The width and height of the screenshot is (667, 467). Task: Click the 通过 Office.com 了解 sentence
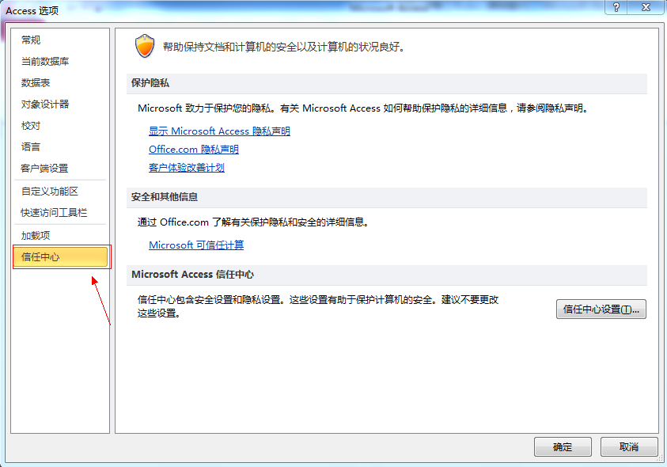tap(253, 222)
